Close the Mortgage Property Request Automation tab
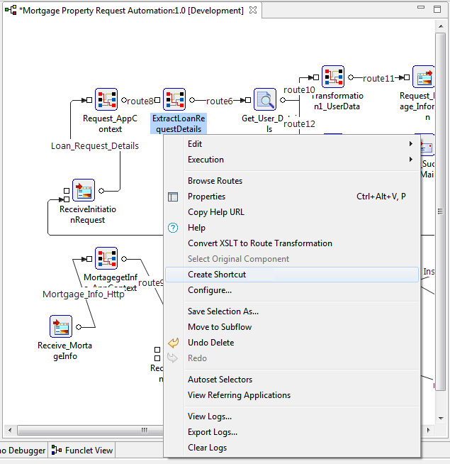The width and height of the screenshot is (450, 464). pos(253,10)
